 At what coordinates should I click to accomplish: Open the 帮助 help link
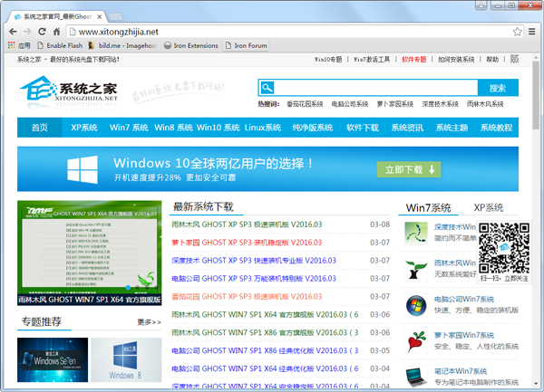492,60
